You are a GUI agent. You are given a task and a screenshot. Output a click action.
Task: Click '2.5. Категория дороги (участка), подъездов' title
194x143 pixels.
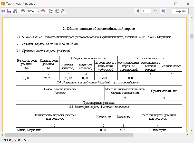(99, 107)
